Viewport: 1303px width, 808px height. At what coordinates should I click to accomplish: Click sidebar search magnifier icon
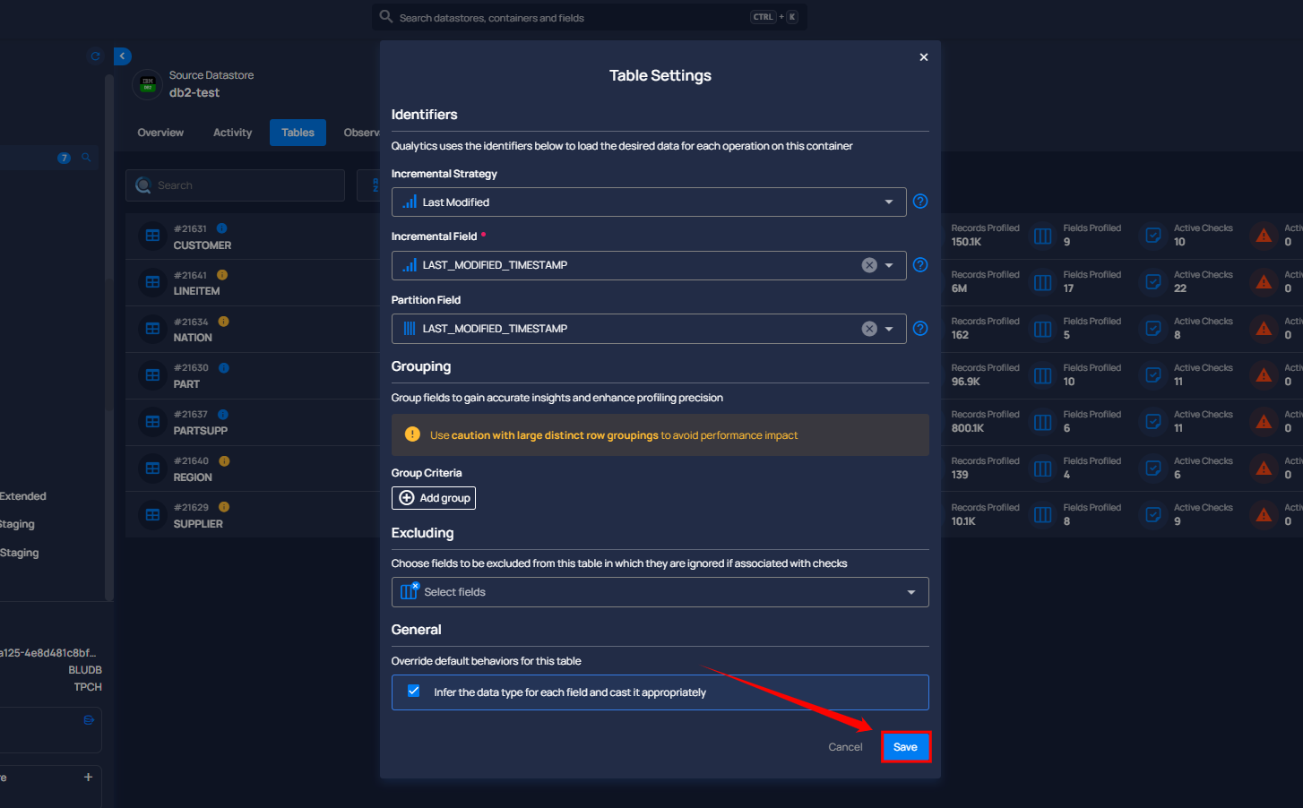coord(86,158)
